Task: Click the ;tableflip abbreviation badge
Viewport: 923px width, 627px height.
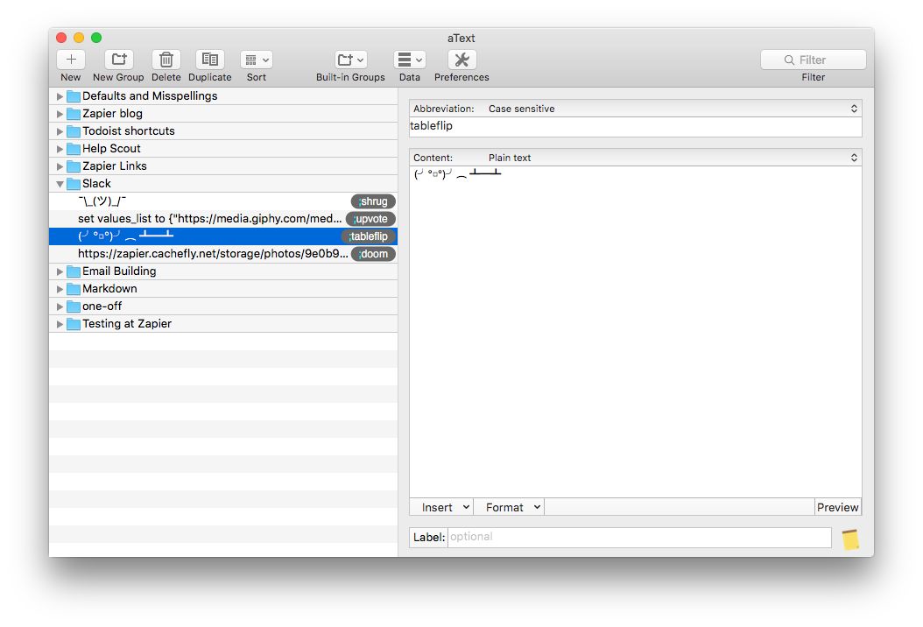Action: (369, 236)
